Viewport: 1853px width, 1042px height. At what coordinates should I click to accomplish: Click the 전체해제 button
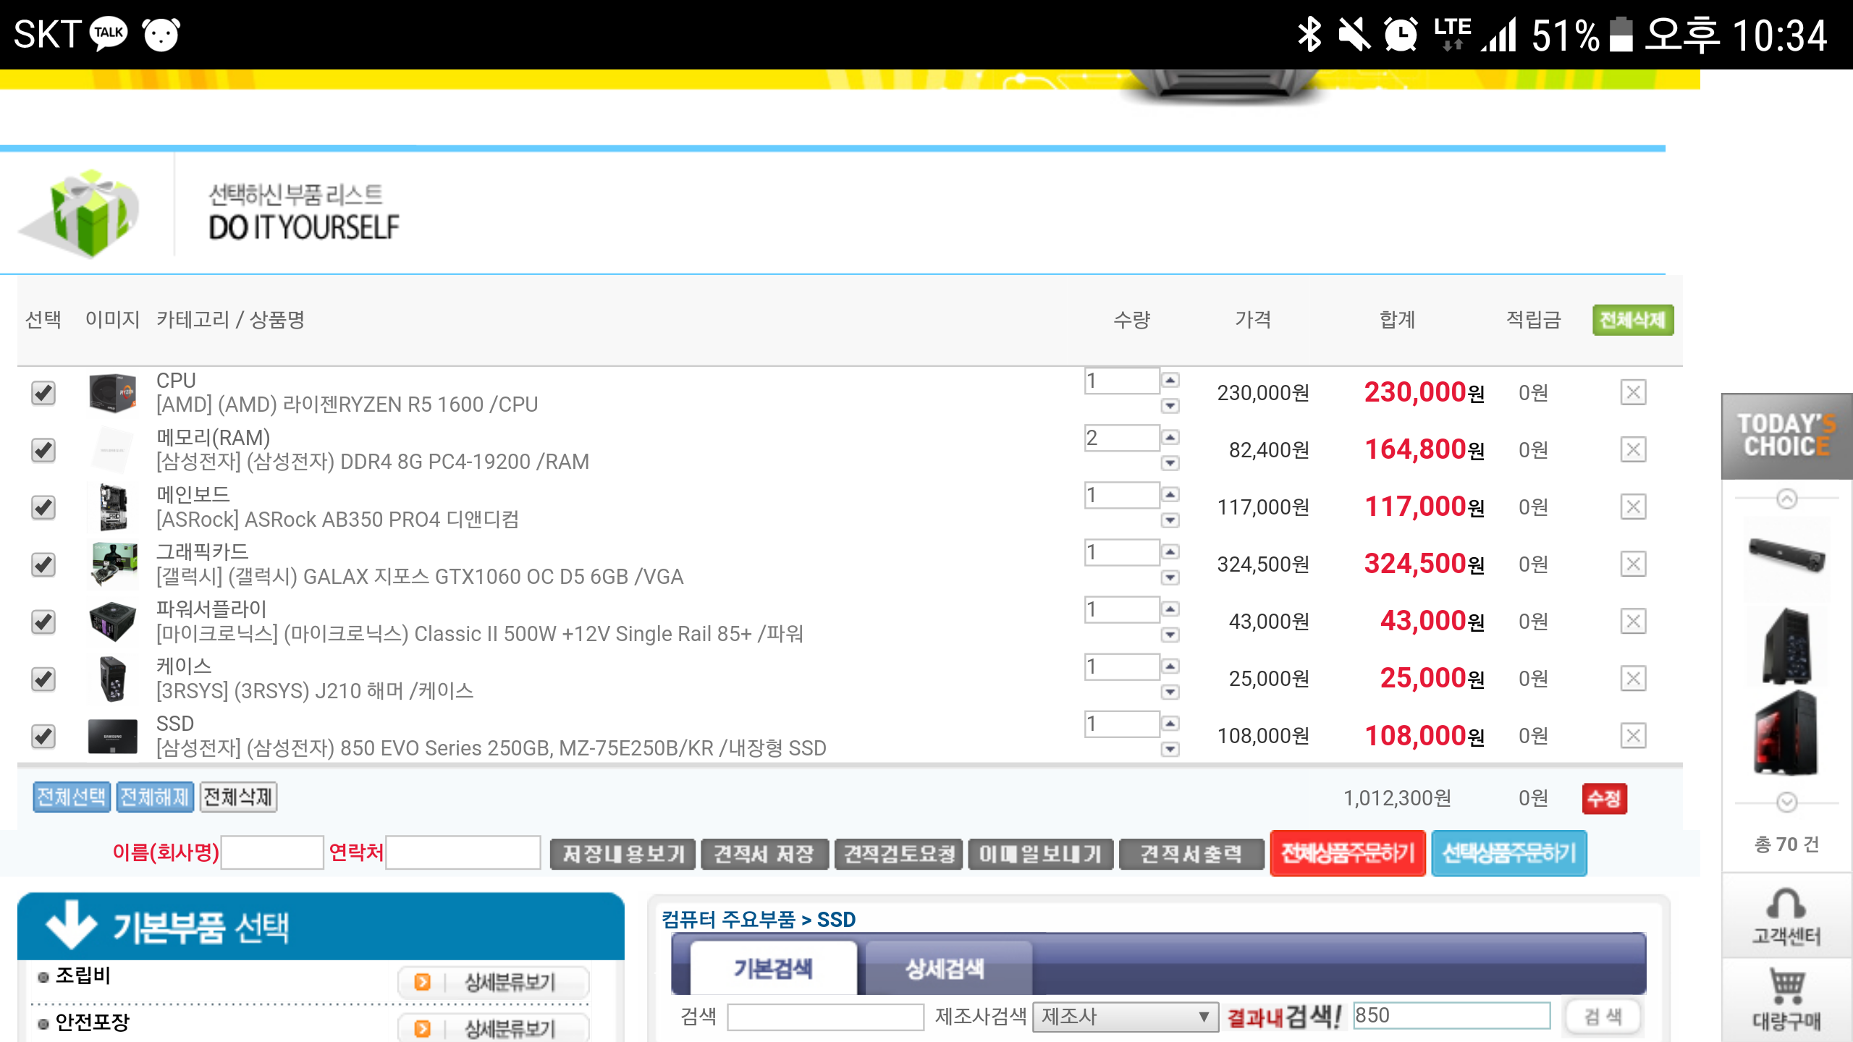point(155,797)
